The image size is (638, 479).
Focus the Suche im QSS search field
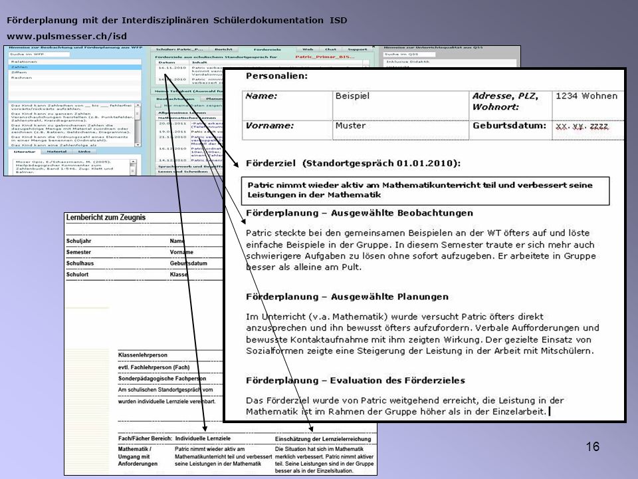(410, 54)
